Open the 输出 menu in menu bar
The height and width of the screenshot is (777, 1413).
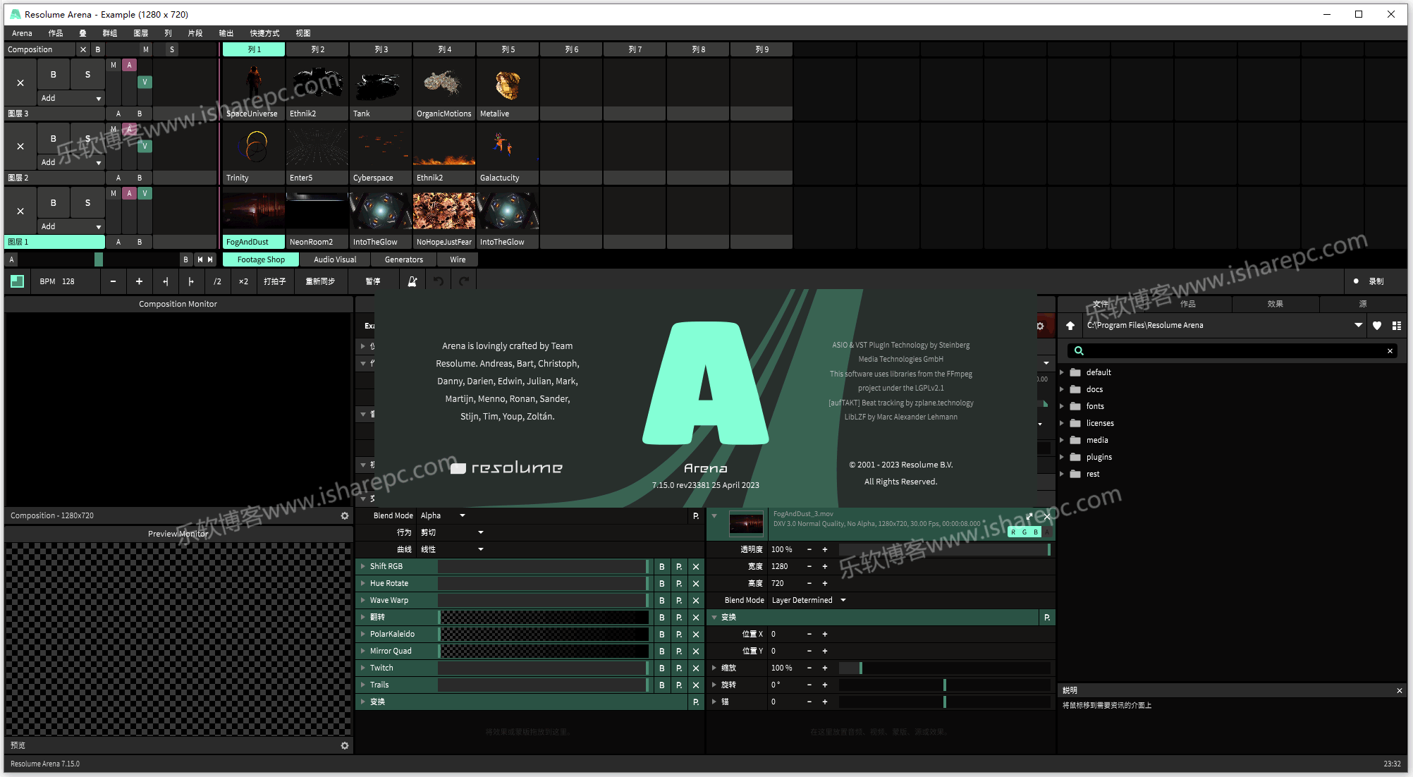[x=226, y=33]
